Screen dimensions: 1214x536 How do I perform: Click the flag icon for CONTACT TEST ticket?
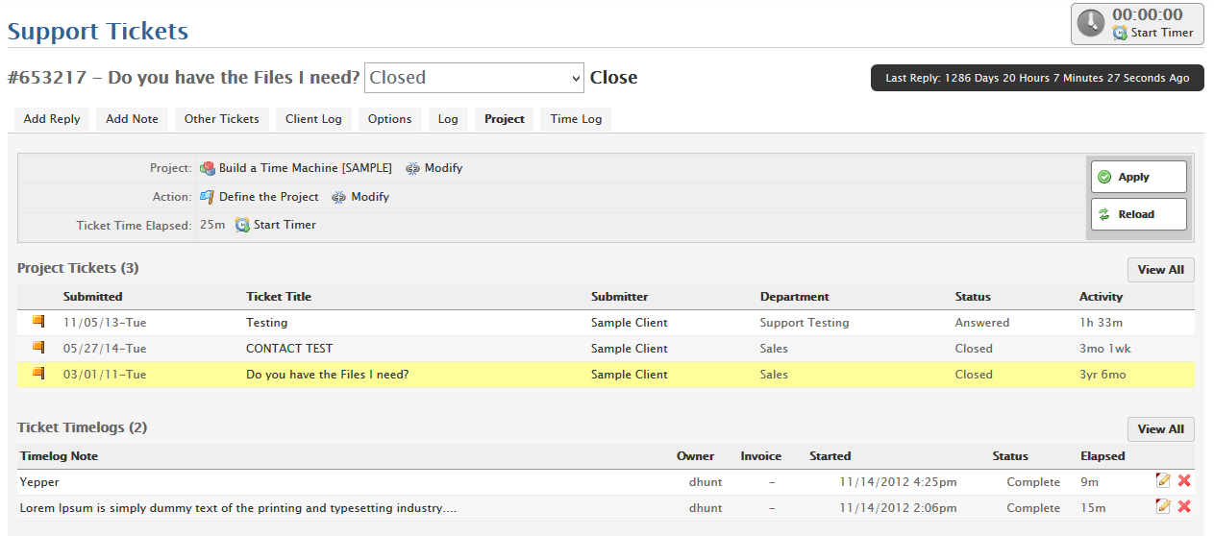[x=39, y=347]
